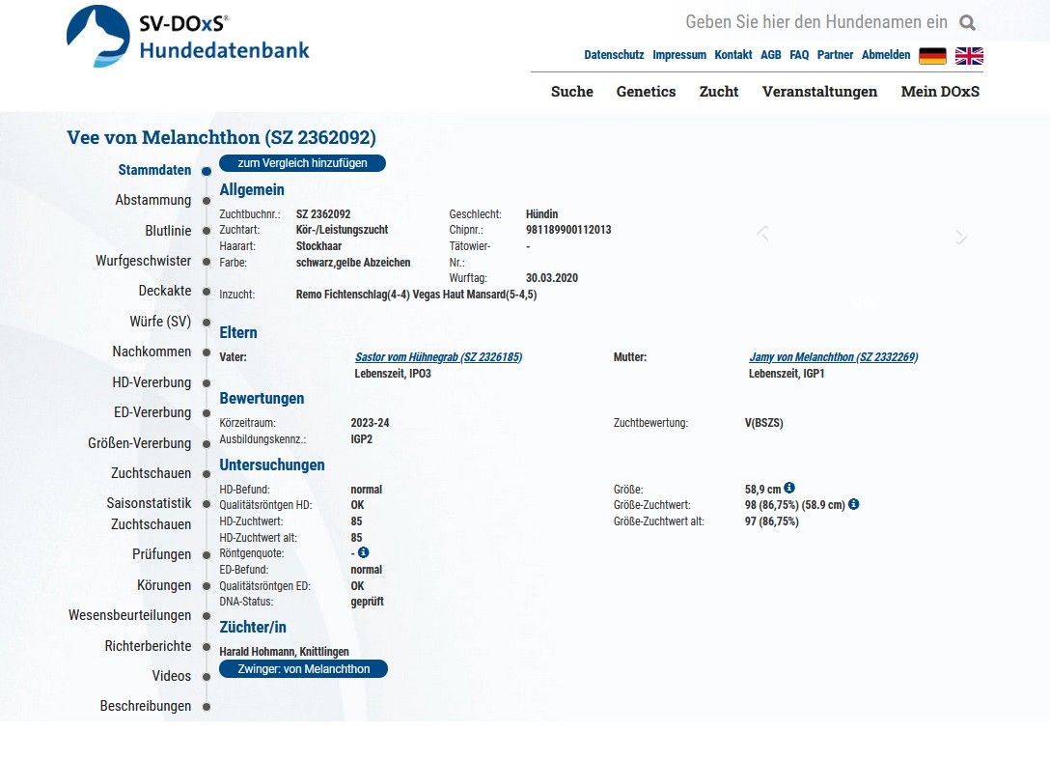The image size is (1050, 760).
Task: Click info icon beside Größe-Zuchtwert value
Action: point(853,504)
